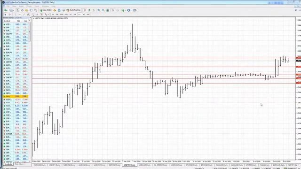Open the Profiles toolbar icon
This screenshot has width=301, height=169.
click(11, 10)
